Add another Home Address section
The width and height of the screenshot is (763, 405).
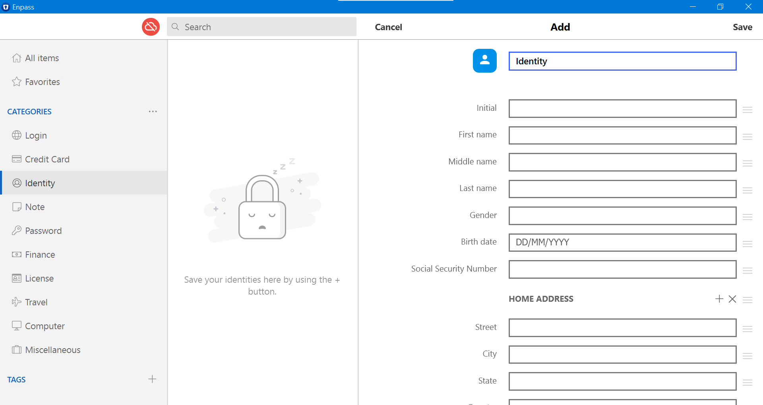click(x=719, y=299)
